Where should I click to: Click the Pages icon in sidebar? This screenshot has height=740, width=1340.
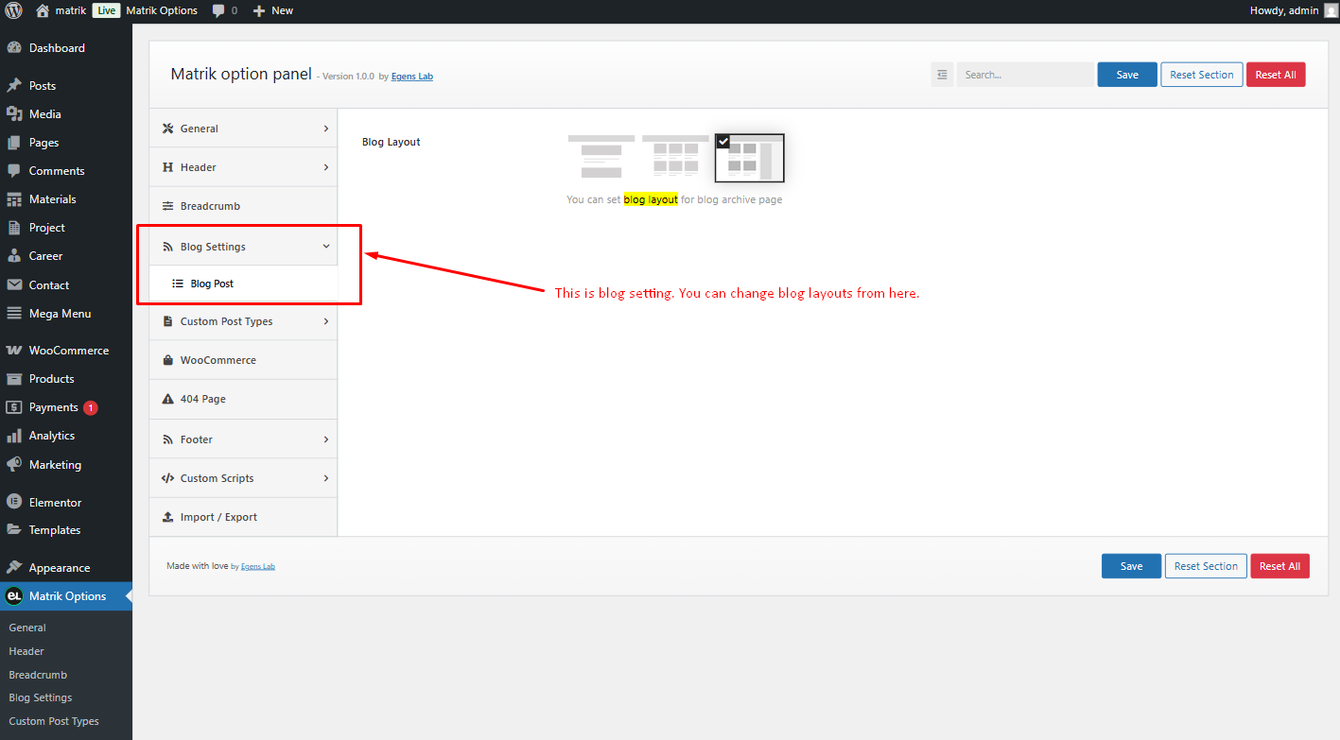14,143
